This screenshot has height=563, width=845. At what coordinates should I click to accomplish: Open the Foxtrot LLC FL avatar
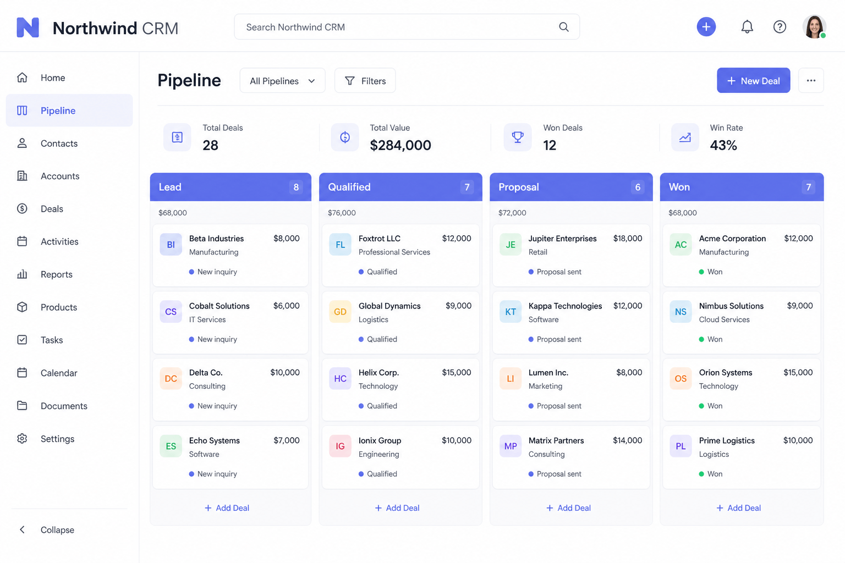[x=341, y=245]
